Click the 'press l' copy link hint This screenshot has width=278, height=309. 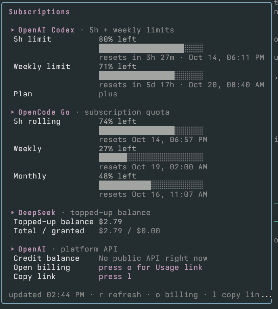point(115,277)
